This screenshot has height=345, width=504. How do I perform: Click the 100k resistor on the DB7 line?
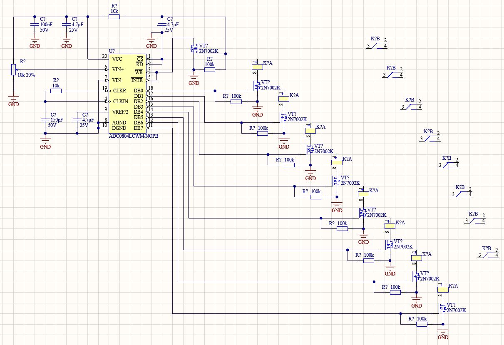pyautogui.click(x=422, y=324)
